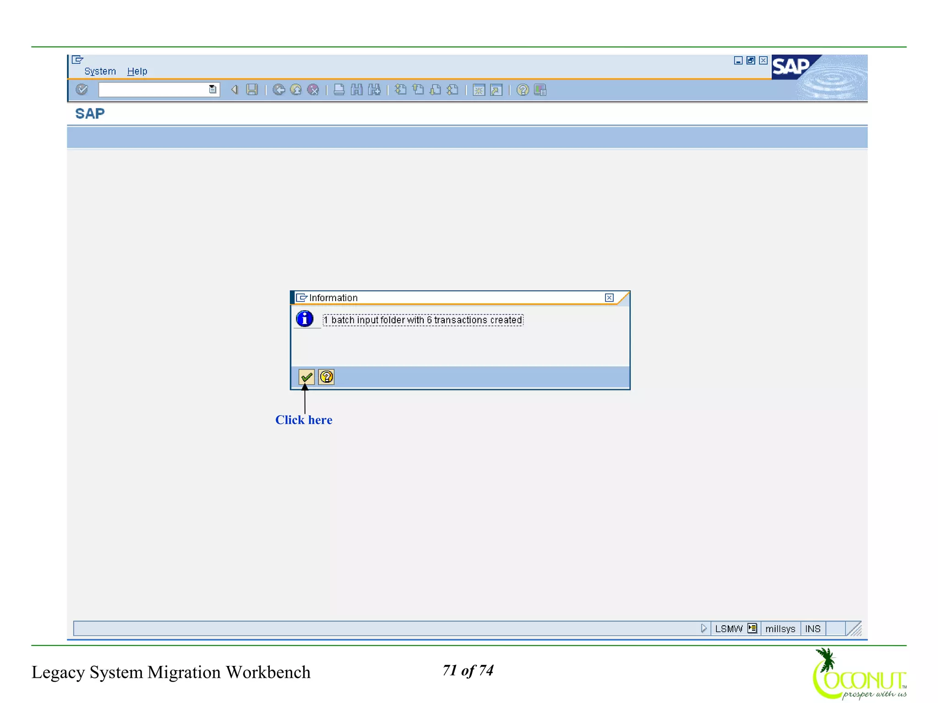The image size is (938, 703).
Task: Restore down the SAP window
Action: point(751,60)
